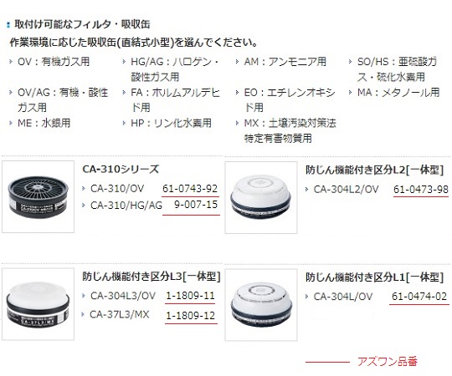Click the arrow beside AM：アンモニア用
Screen dimensions: 452x376
[237, 61]
